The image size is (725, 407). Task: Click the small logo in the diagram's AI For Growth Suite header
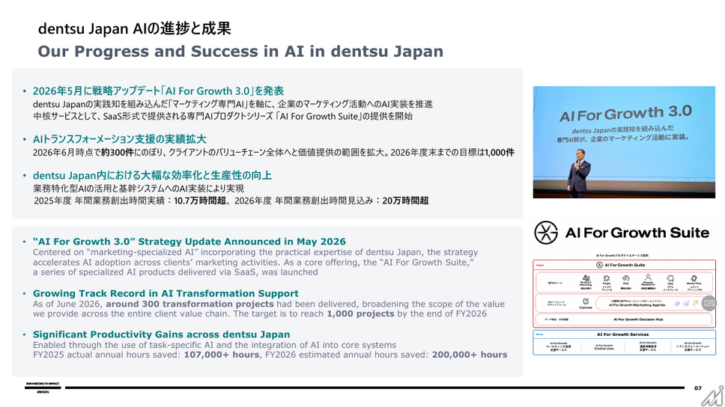(600, 265)
